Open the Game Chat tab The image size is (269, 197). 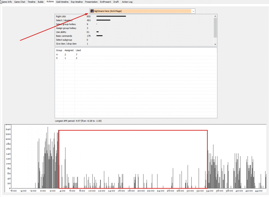(x=20, y=2)
